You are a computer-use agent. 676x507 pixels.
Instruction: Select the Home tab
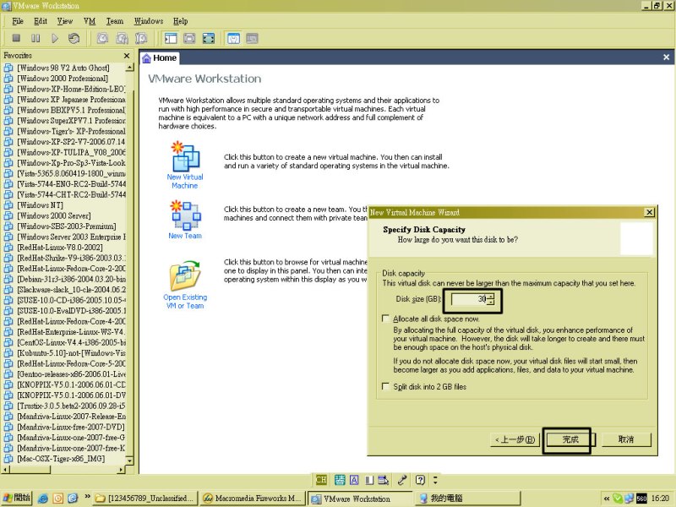[x=160, y=57]
